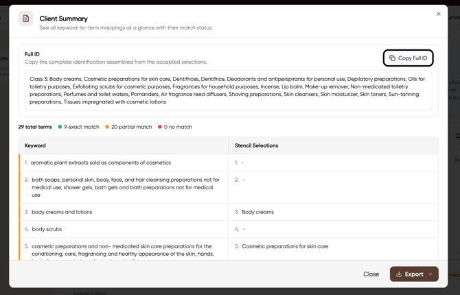Viewport: 460px width, 295px height.
Task: Select keyword 'cosmetic preparations and non- medicated skin care'
Action: click(123, 250)
